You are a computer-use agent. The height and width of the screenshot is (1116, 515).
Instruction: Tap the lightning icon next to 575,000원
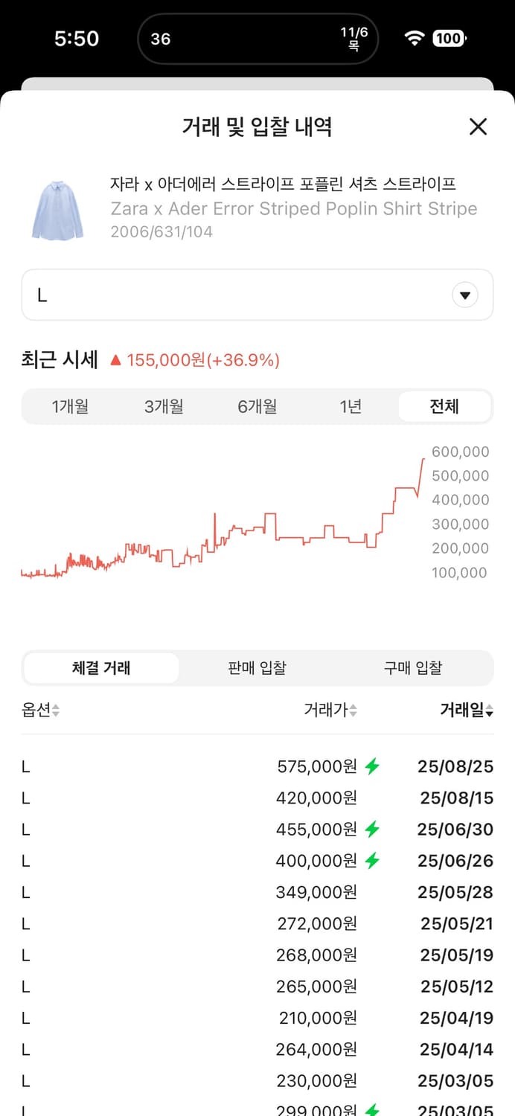pyautogui.click(x=373, y=766)
